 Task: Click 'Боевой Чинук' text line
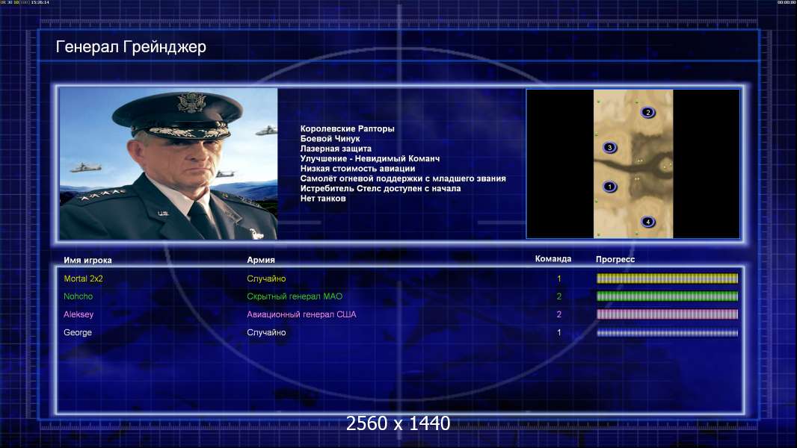(330, 139)
